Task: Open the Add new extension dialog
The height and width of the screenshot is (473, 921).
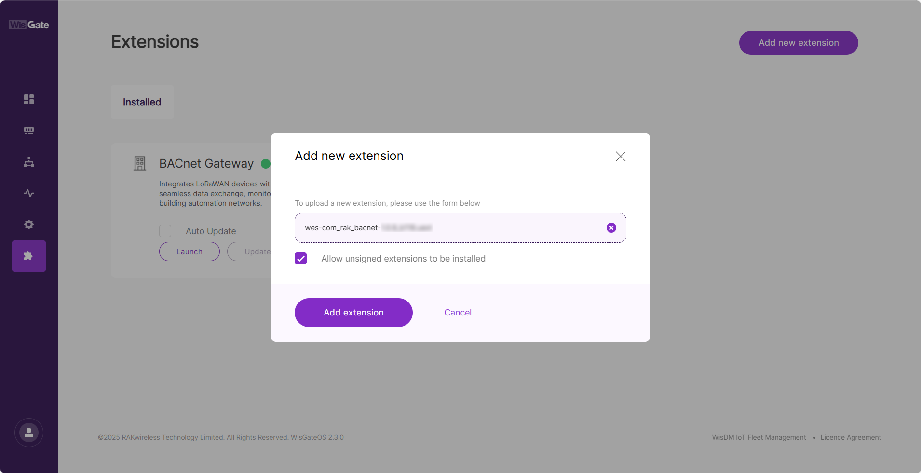Action: point(798,42)
